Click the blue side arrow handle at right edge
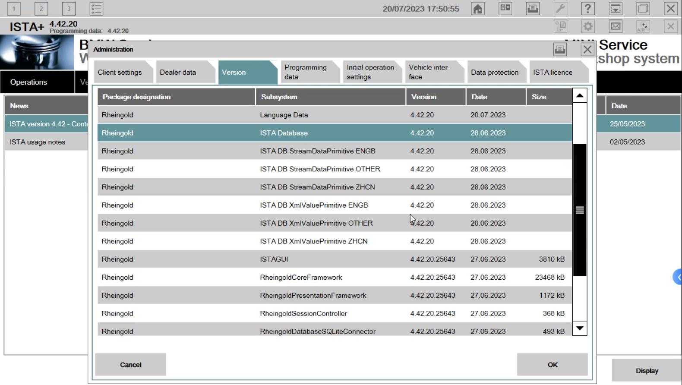Viewport: 682px width, 385px height. click(x=678, y=277)
